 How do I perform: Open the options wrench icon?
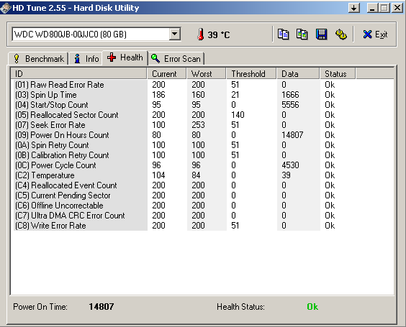[x=340, y=34]
